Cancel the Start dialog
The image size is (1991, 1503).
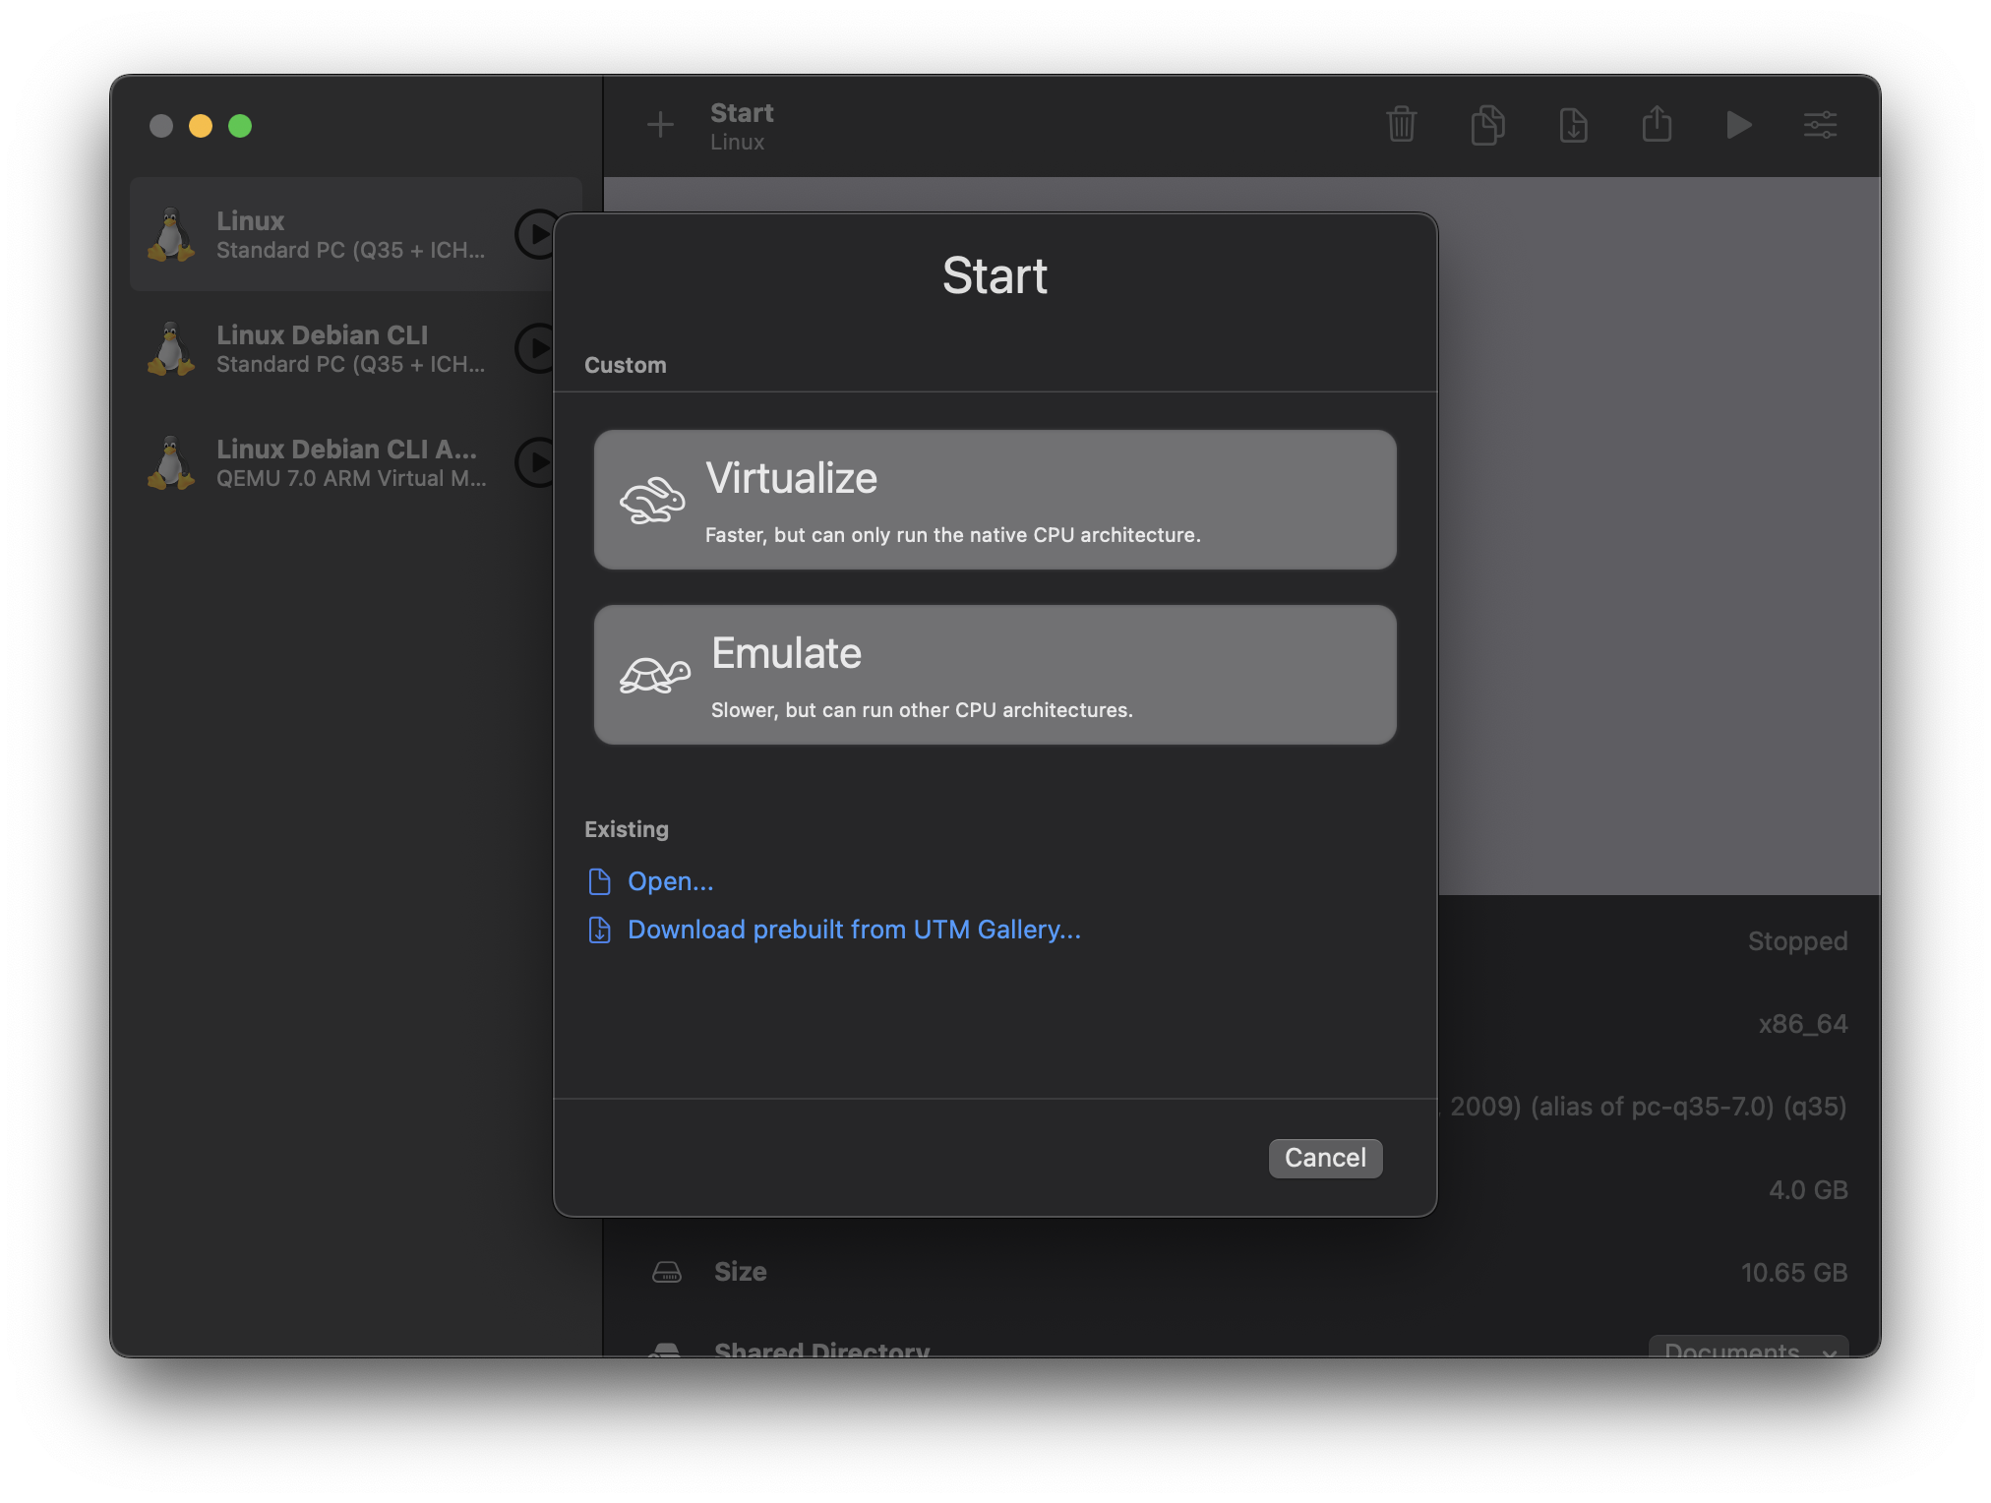tap(1325, 1158)
